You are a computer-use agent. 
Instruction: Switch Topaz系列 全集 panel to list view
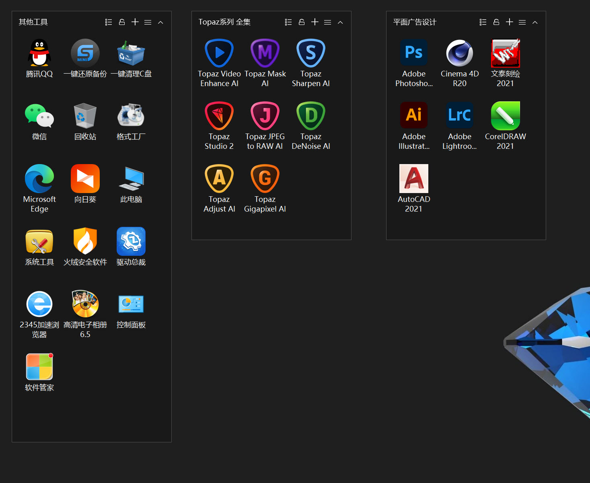288,22
